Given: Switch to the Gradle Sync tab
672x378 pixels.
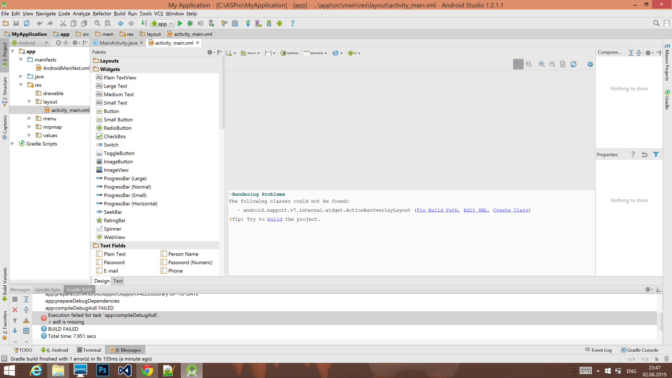Looking at the screenshot, I should [x=48, y=289].
